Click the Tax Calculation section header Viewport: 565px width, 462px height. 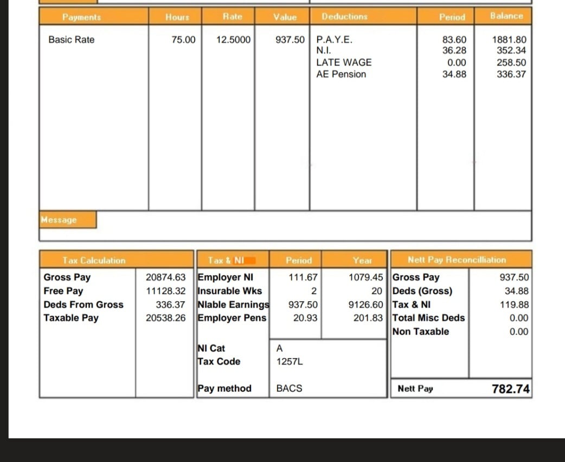point(94,261)
